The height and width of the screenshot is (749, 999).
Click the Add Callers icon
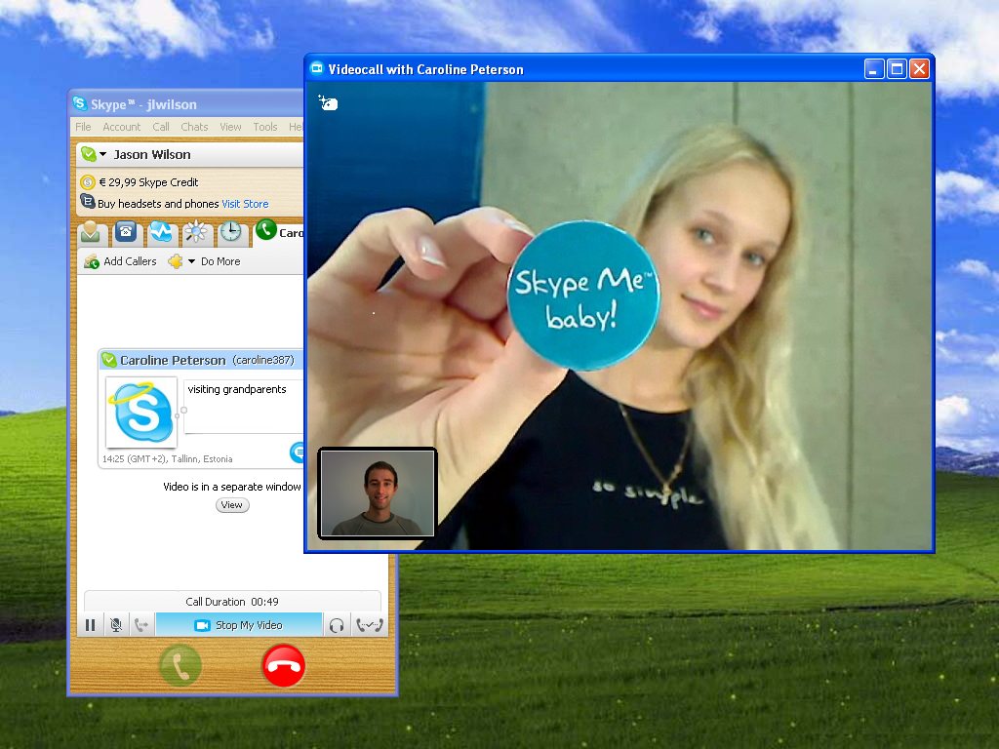(92, 261)
